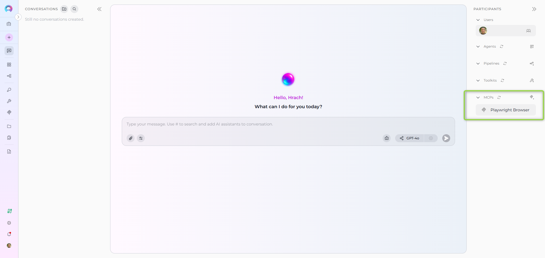Toggle the model settings gear beside GPT-4o
The image size is (545, 258).
tap(431, 138)
